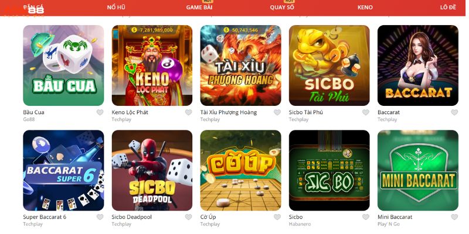Screen dimensions: 469x234
Task: Go to the Lô Đề section
Action: coord(448,8)
